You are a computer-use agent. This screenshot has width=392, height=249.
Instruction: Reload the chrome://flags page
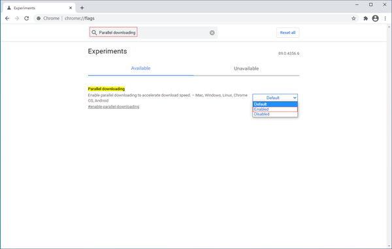click(x=27, y=18)
